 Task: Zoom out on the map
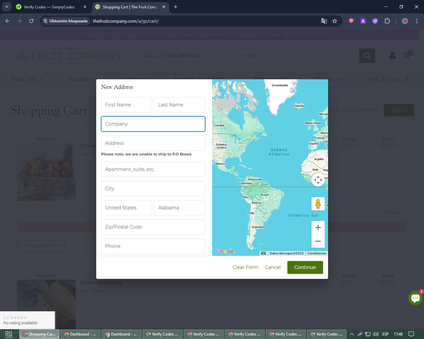pos(318,241)
